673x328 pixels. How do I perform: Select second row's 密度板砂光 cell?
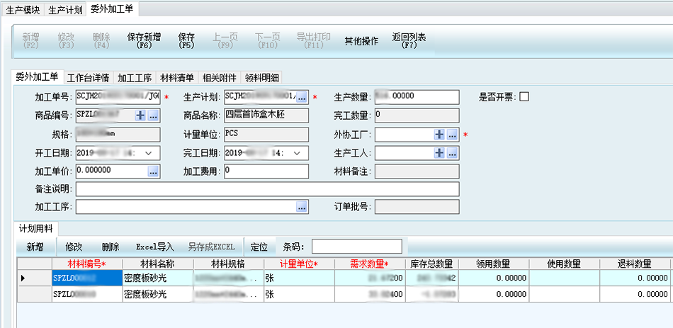point(158,295)
